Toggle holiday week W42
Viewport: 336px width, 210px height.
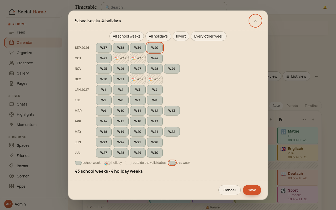120,58
